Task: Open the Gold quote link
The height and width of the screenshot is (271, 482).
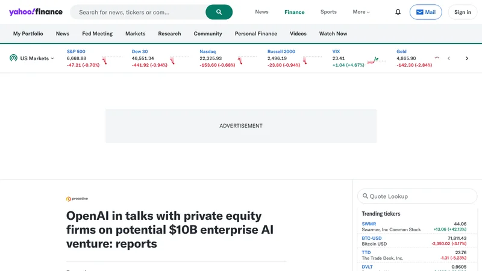Action: (x=401, y=51)
